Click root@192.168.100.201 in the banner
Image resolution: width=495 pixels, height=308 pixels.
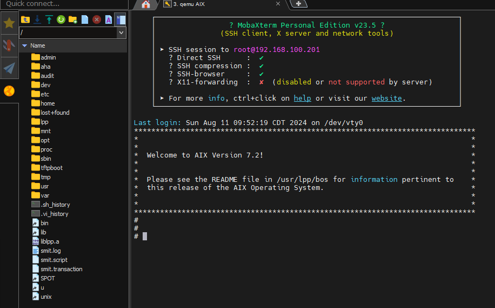click(277, 50)
